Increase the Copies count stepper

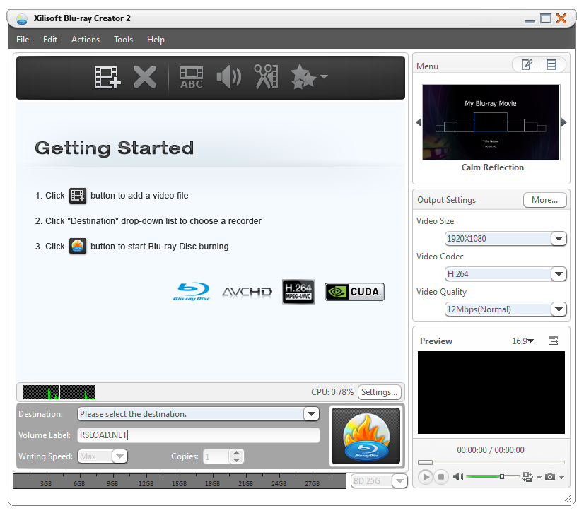click(237, 453)
